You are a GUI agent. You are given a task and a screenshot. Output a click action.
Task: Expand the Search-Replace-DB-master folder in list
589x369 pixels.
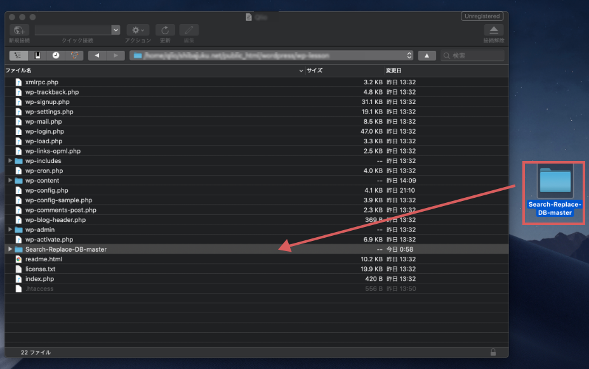click(x=10, y=249)
